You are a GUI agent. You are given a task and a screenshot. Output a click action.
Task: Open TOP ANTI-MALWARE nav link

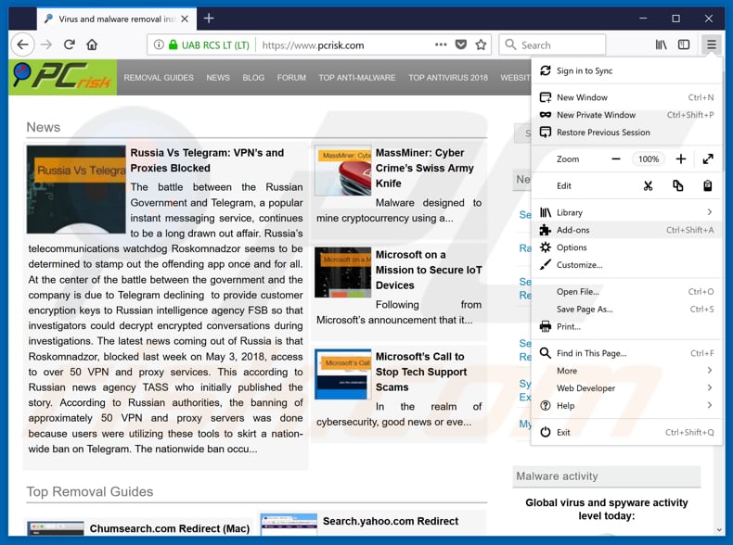357,78
